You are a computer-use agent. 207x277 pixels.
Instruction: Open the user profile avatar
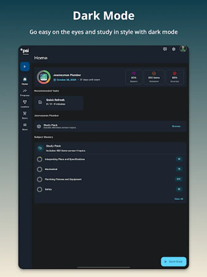point(183,49)
